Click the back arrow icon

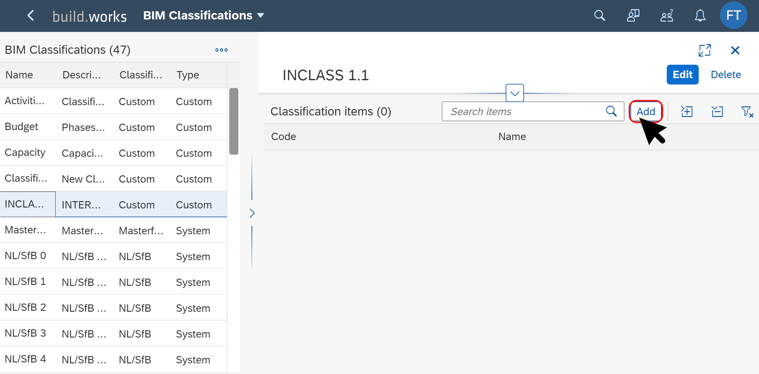point(30,15)
